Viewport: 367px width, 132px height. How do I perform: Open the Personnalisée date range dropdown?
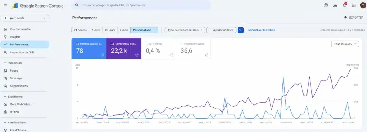[144, 30]
